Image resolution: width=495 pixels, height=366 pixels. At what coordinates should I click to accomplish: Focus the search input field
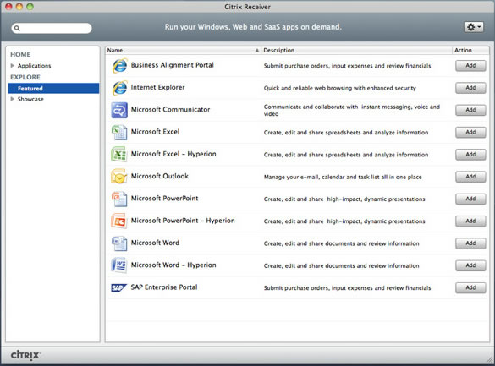pyautogui.click(x=52, y=28)
